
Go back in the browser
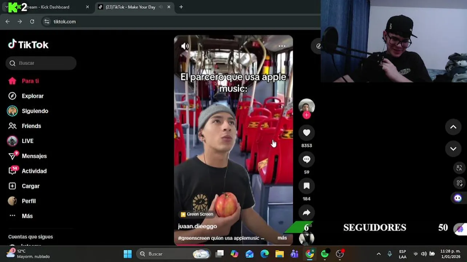(8, 21)
